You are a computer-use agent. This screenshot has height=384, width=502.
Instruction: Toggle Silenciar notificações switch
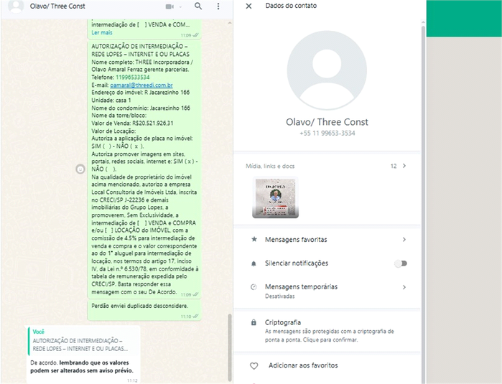point(401,263)
